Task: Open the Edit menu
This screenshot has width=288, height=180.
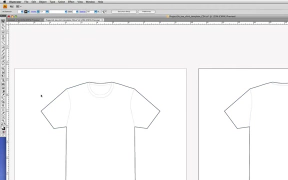Action: 33,2
